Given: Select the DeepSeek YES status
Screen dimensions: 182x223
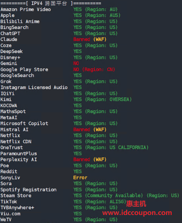Looking at the screenshot, I should click(x=78, y=51).
